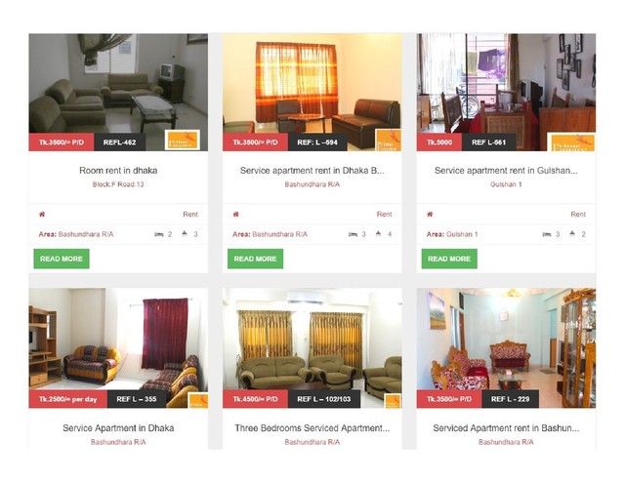Click the home icon on the Gulshan 1 card
This screenshot has width=625, height=482.
[430, 215]
